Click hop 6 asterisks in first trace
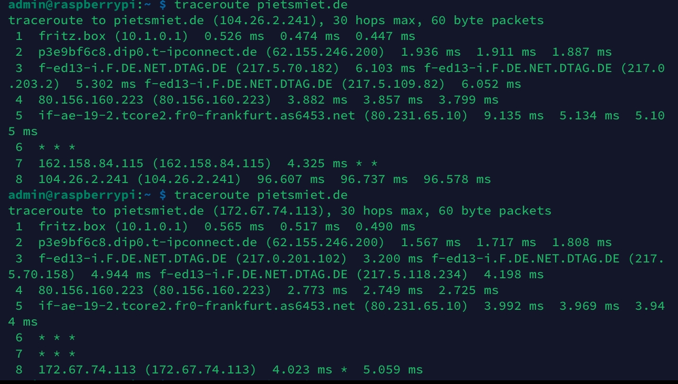Screen dimensions: 678x384 pos(57,147)
